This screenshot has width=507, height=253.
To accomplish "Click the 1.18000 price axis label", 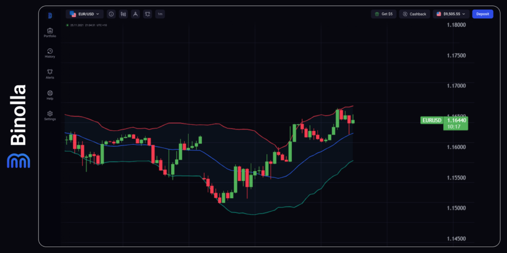I will click(x=456, y=25).
